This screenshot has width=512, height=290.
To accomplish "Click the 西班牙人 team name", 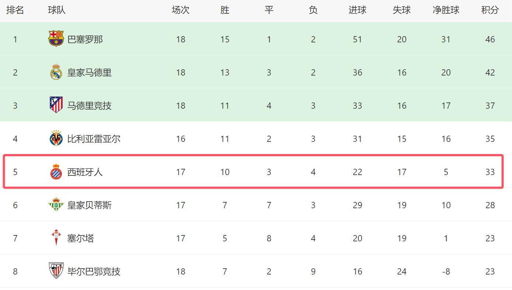I will click(85, 172).
